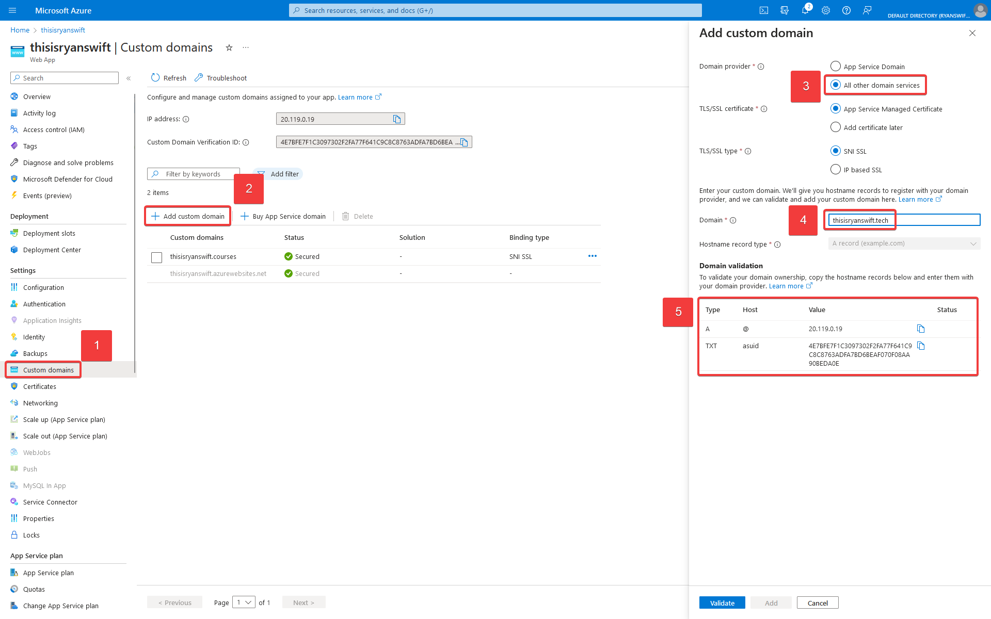Screen dimensions: 991x619
Task: Go to Overview in sidebar
Action: click(37, 96)
